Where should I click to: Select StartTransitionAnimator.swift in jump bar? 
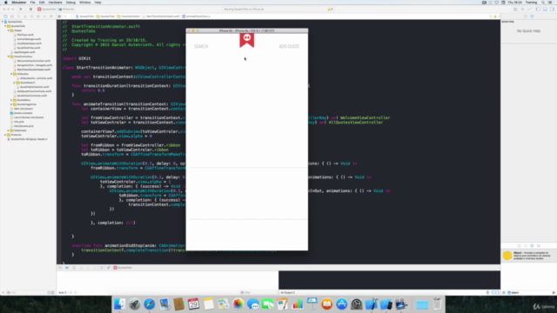(x=162, y=17)
